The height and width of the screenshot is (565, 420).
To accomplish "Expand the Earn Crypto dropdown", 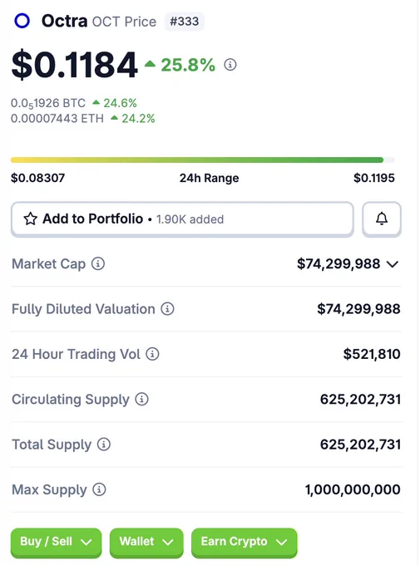I will [244, 543].
